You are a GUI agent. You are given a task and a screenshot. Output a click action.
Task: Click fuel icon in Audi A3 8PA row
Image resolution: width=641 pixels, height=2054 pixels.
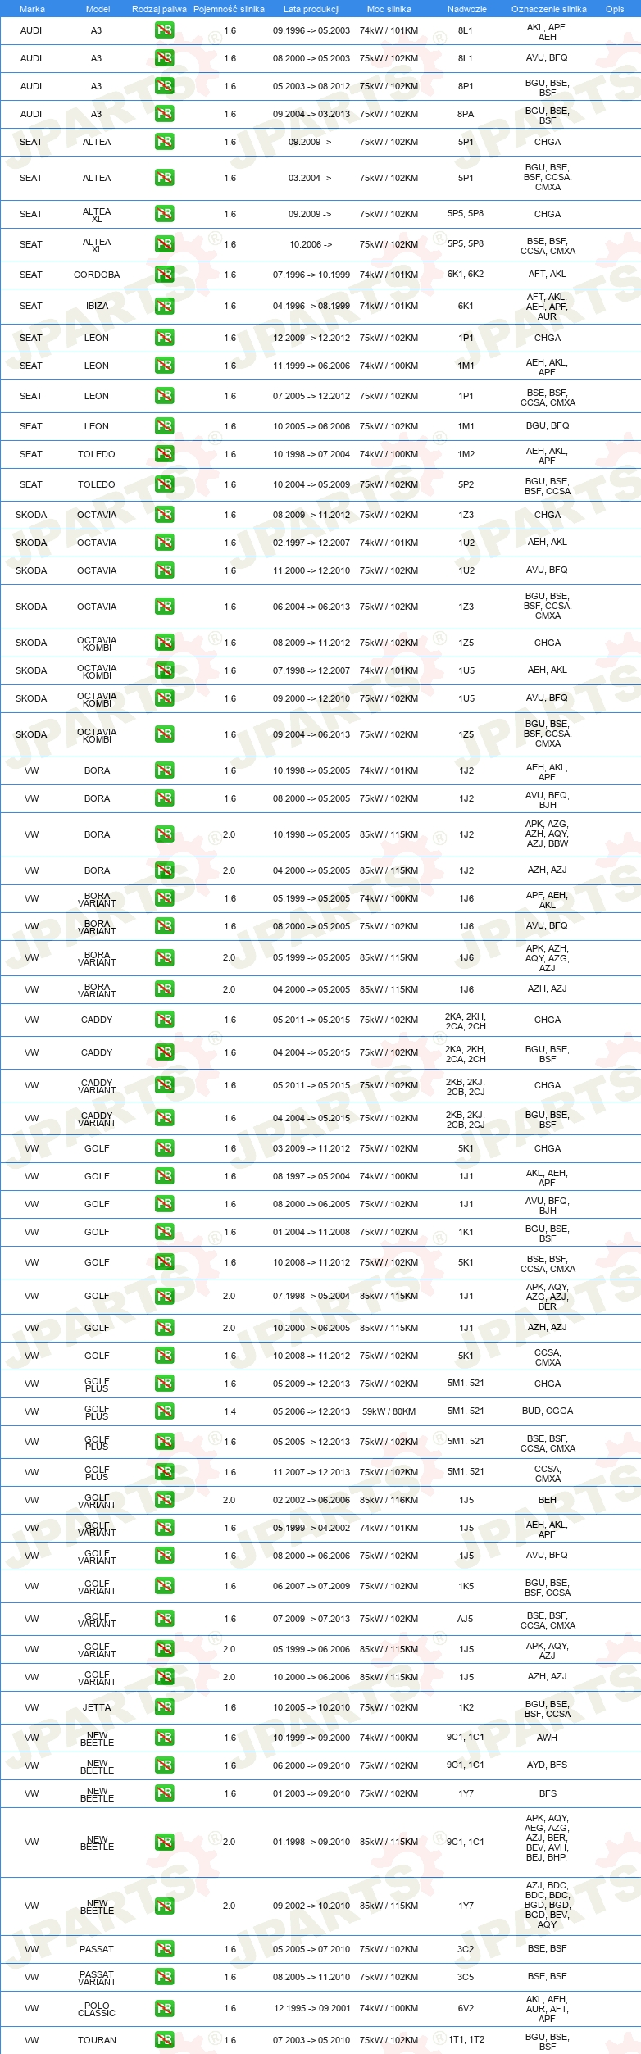(164, 114)
